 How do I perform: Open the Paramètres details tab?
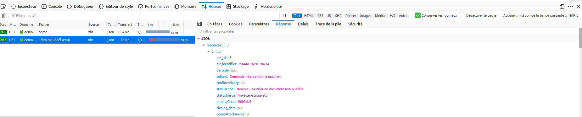259,24
